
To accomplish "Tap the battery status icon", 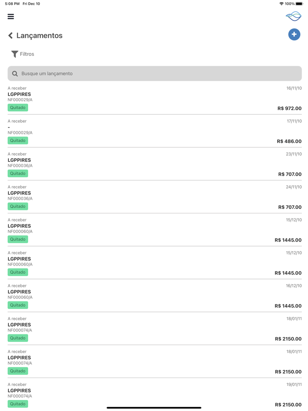I will coord(299,4).
